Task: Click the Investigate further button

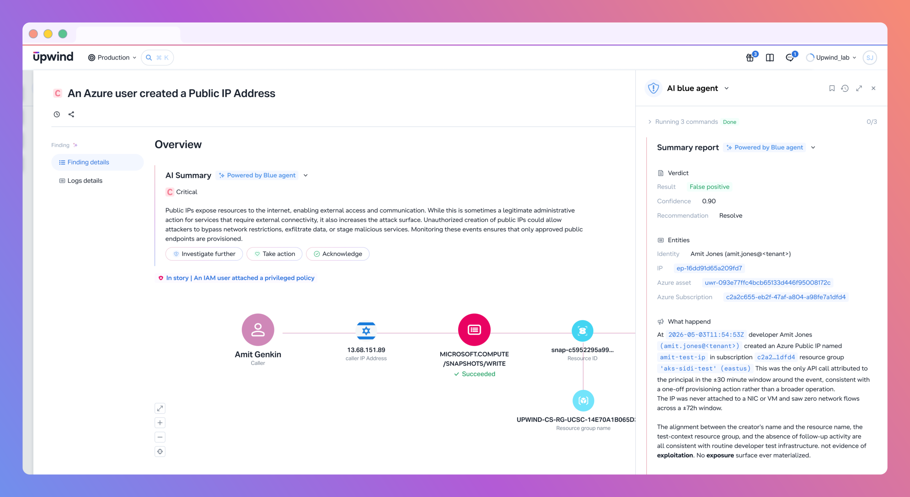Action: pyautogui.click(x=204, y=254)
